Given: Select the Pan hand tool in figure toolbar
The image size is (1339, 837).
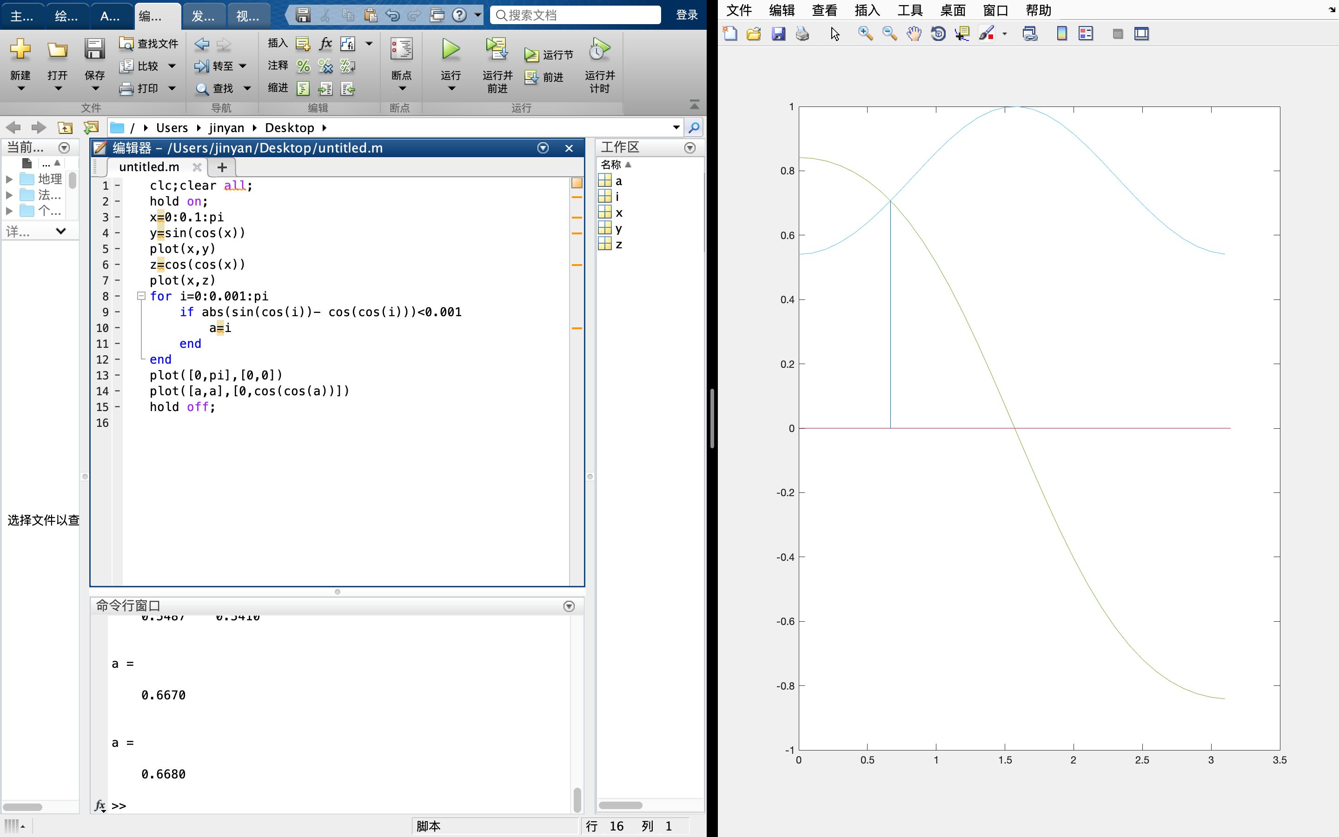Looking at the screenshot, I should (914, 34).
